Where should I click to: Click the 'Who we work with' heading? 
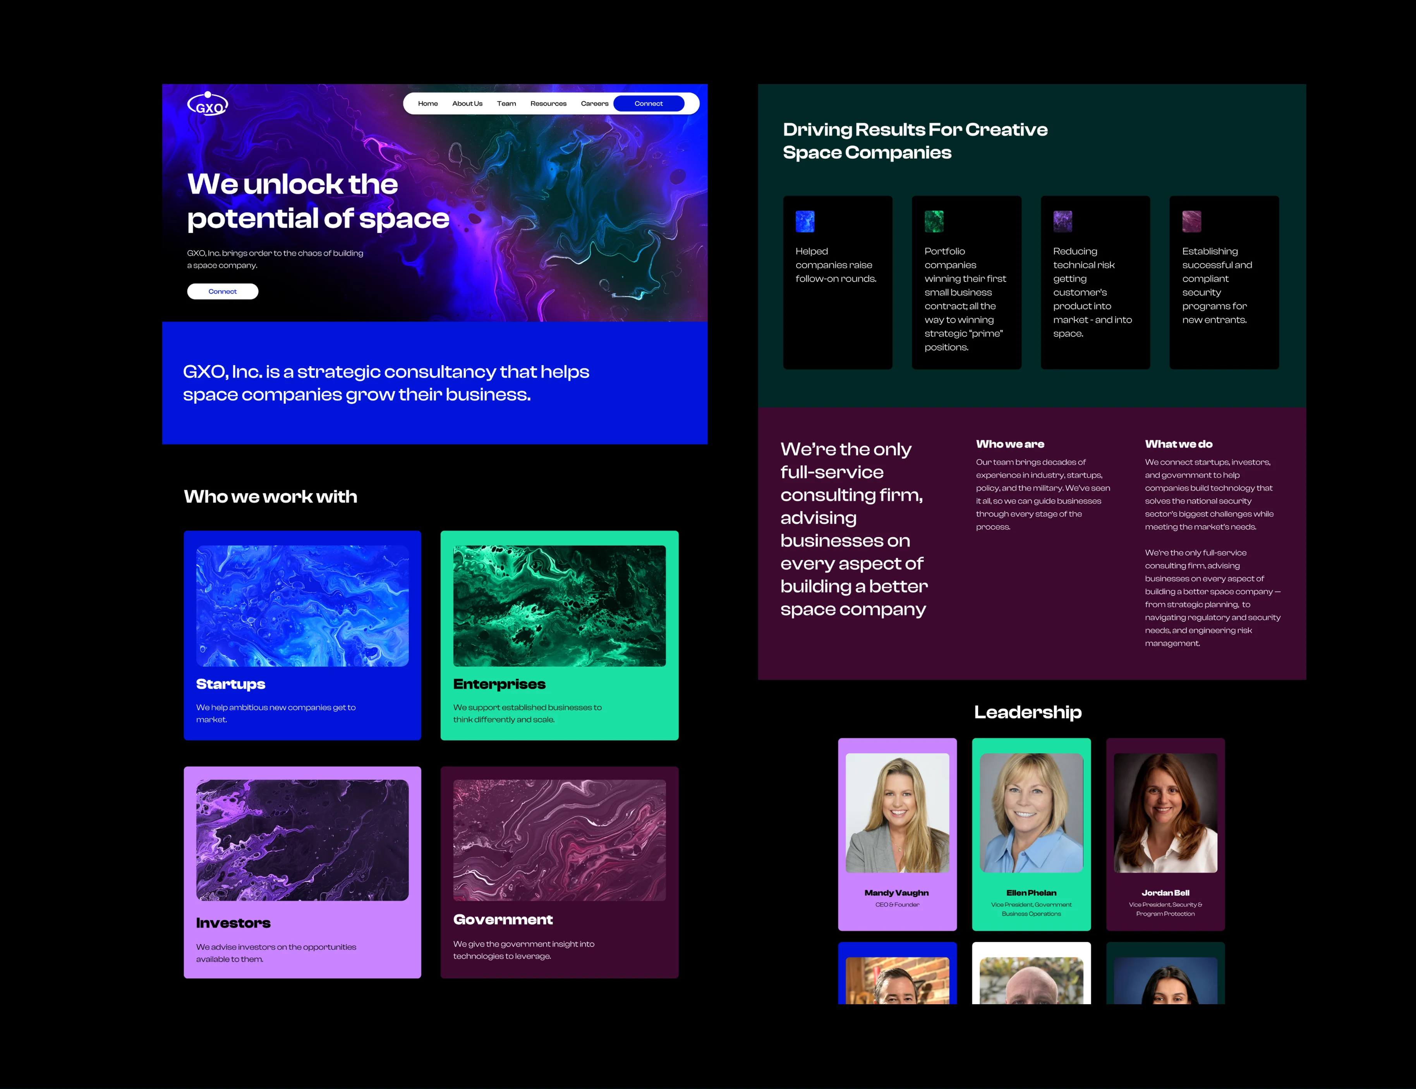[270, 497]
